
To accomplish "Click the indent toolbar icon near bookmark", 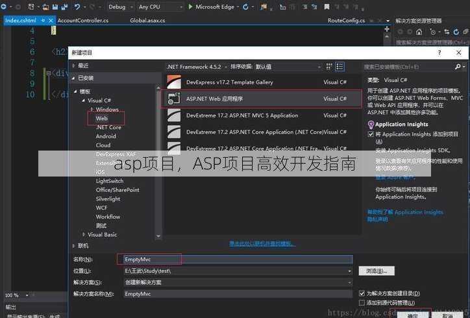I will 305,6.
